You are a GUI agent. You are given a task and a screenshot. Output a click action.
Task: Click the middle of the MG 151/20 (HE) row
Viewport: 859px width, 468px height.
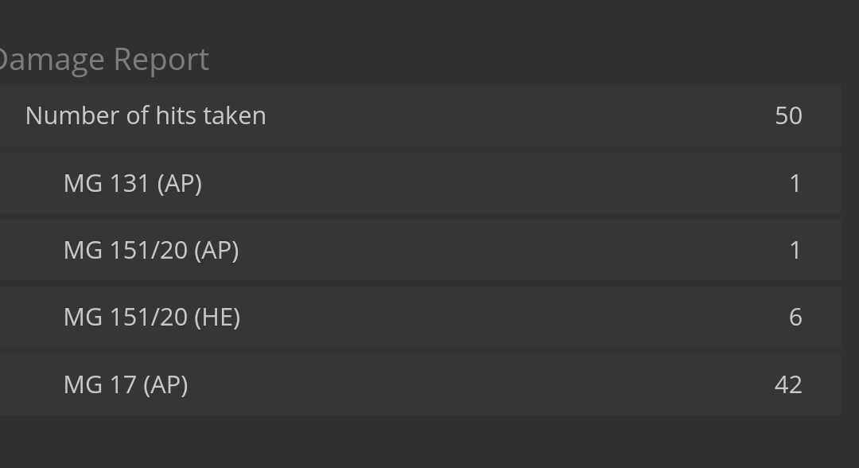tap(420, 317)
